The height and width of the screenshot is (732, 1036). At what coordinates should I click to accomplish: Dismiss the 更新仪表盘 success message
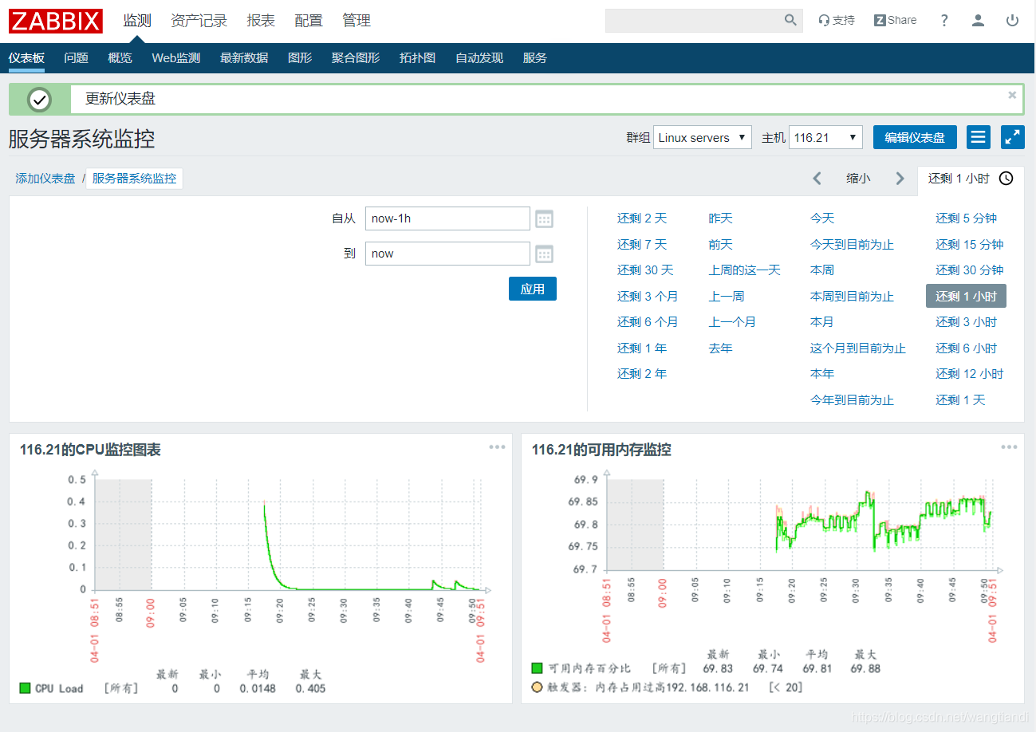tap(1012, 95)
